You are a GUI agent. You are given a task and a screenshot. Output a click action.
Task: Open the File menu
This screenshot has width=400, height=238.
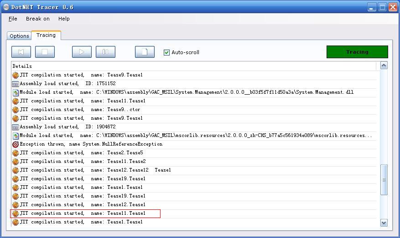coord(13,19)
